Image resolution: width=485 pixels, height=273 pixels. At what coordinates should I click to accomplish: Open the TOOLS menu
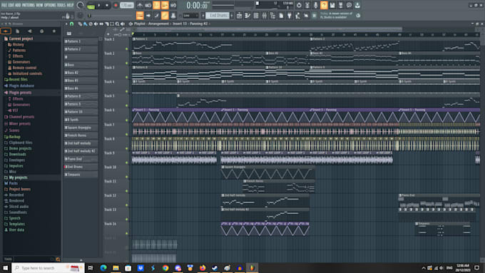pyautogui.click(x=61, y=5)
